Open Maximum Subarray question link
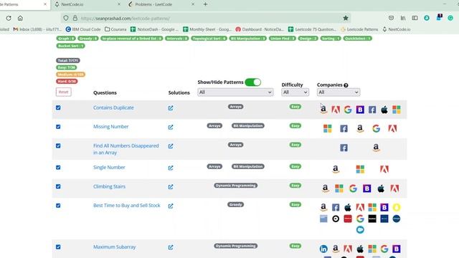This screenshot has height=258, width=459. (x=114, y=247)
